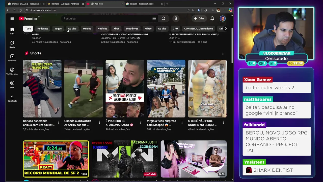Open the YouTube hamburger guide menu
The image size is (323, 182).
12,18
